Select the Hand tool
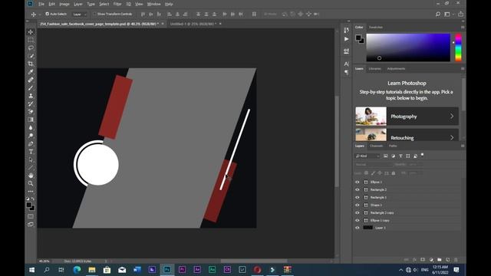The height and width of the screenshot is (276, 491). tap(31, 176)
